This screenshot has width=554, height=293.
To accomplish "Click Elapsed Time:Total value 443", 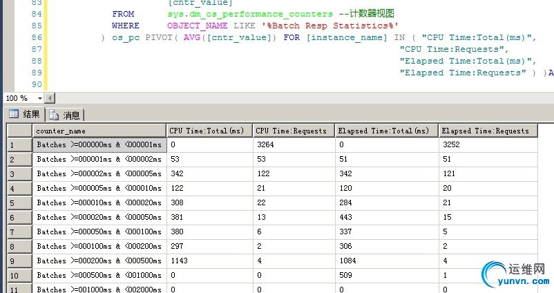I will 387,217.
